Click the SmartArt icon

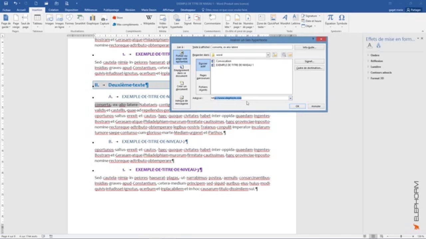80,20
